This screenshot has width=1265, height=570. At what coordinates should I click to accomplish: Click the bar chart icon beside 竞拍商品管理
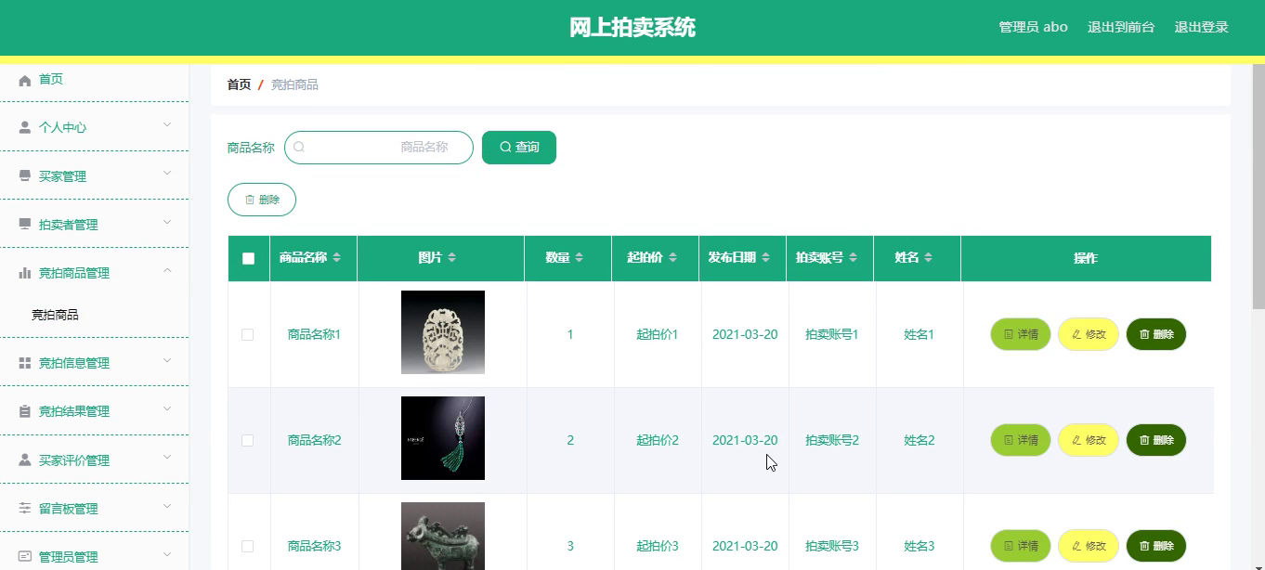coord(25,273)
